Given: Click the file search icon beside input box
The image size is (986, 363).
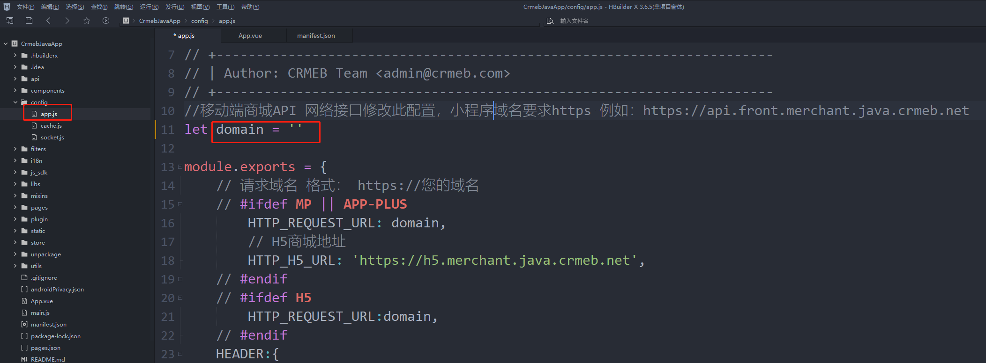Looking at the screenshot, I should (x=550, y=21).
